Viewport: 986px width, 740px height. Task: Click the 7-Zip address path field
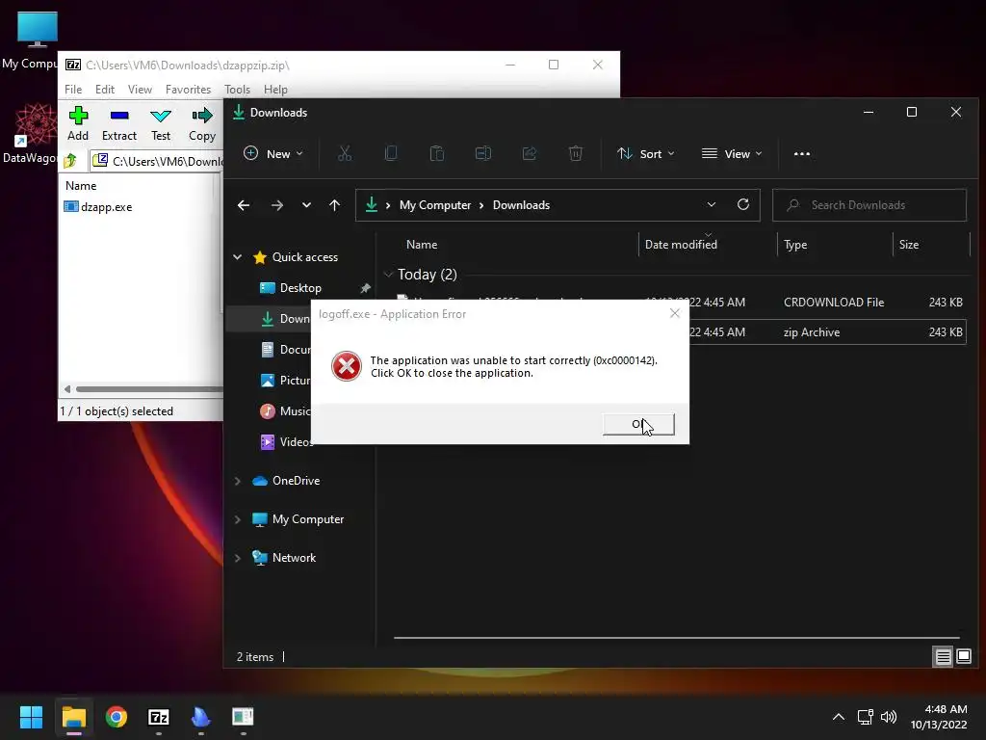click(157, 161)
